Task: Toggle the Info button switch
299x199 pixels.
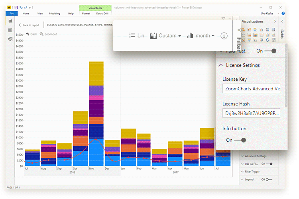Action: tap(240, 140)
